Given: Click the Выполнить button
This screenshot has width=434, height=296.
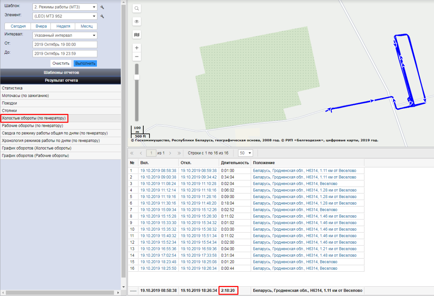Looking at the screenshot, I should point(85,64).
